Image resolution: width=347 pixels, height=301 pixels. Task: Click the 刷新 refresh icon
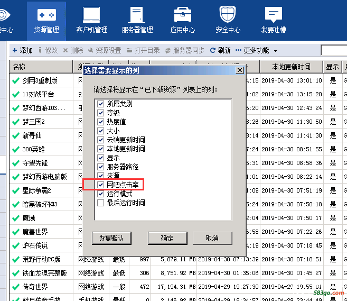[x=213, y=50]
